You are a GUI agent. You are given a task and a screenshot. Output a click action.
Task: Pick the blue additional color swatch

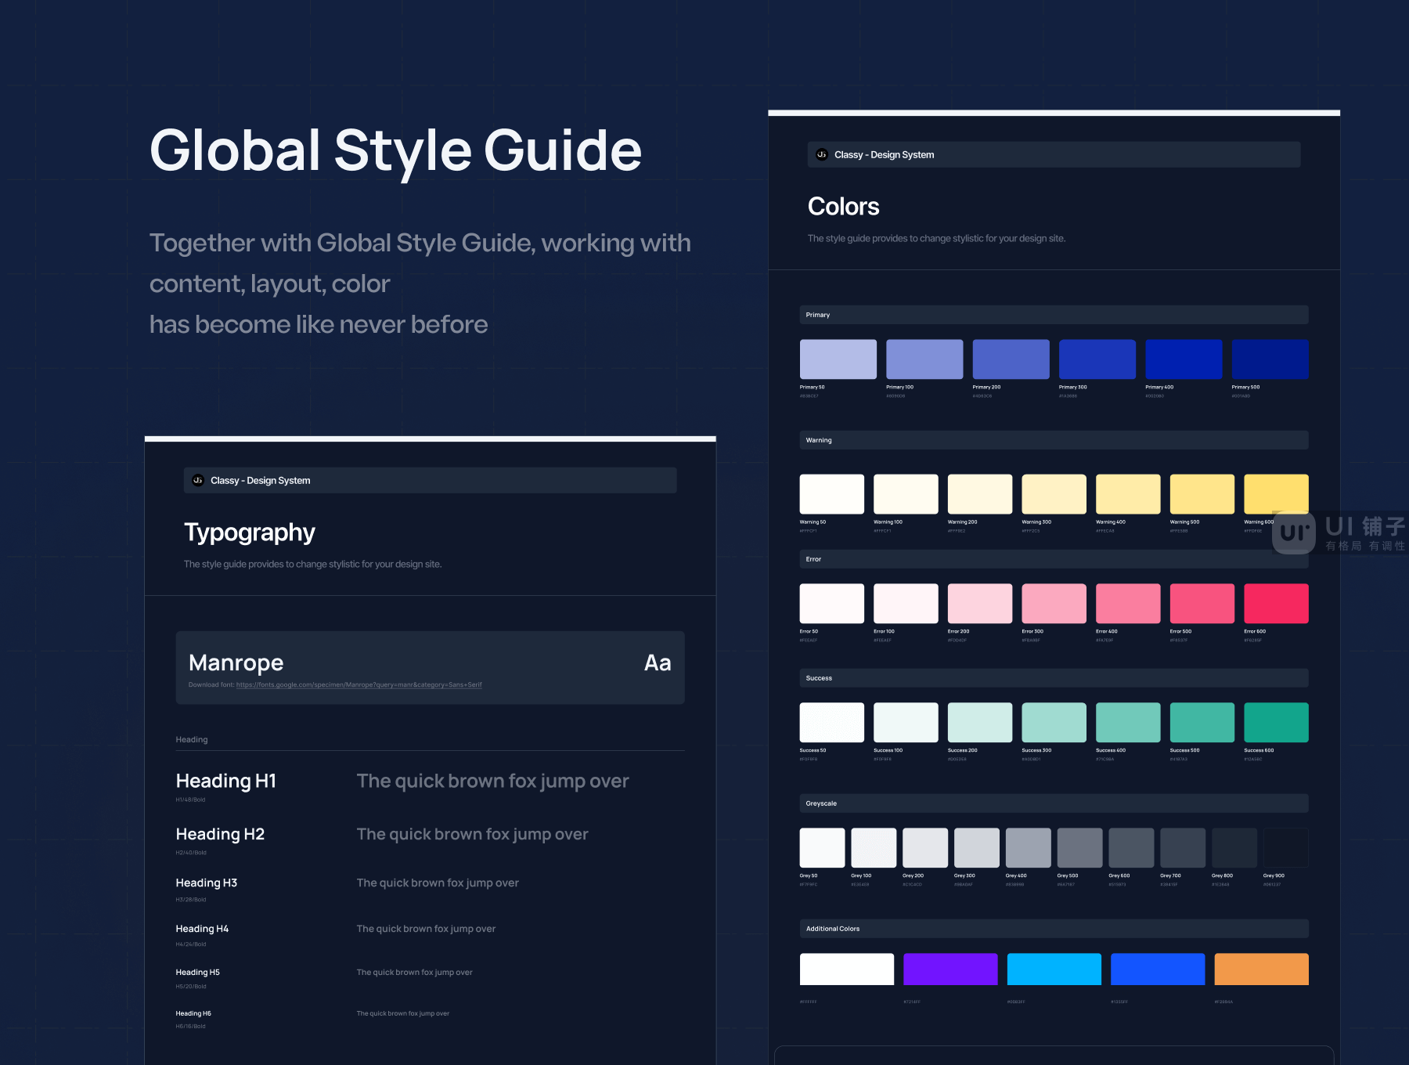click(x=1158, y=969)
